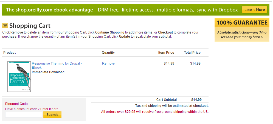Click the Quantity column header
273x124 pixels.
(108, 53)
